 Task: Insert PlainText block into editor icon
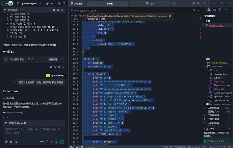coord(58,10)
